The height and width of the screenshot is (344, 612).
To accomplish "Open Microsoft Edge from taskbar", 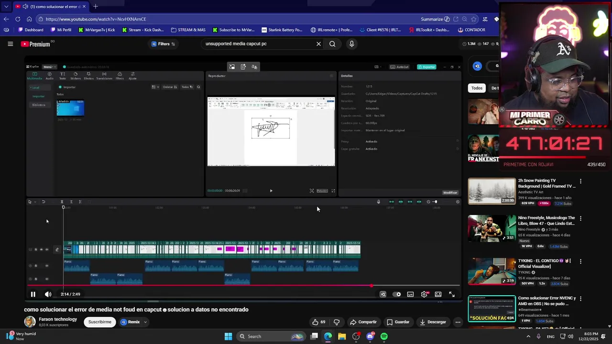I will coord(328,336).
